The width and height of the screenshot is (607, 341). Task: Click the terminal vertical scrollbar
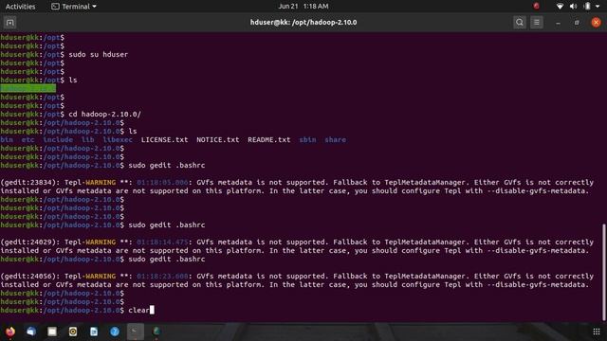[603, 272]
